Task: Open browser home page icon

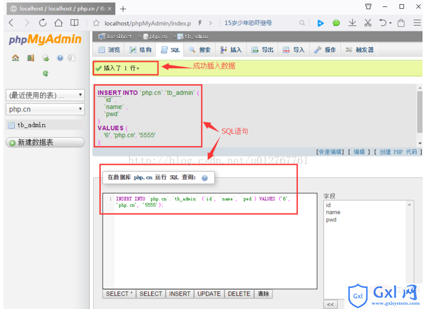Action: click(58, 23)
